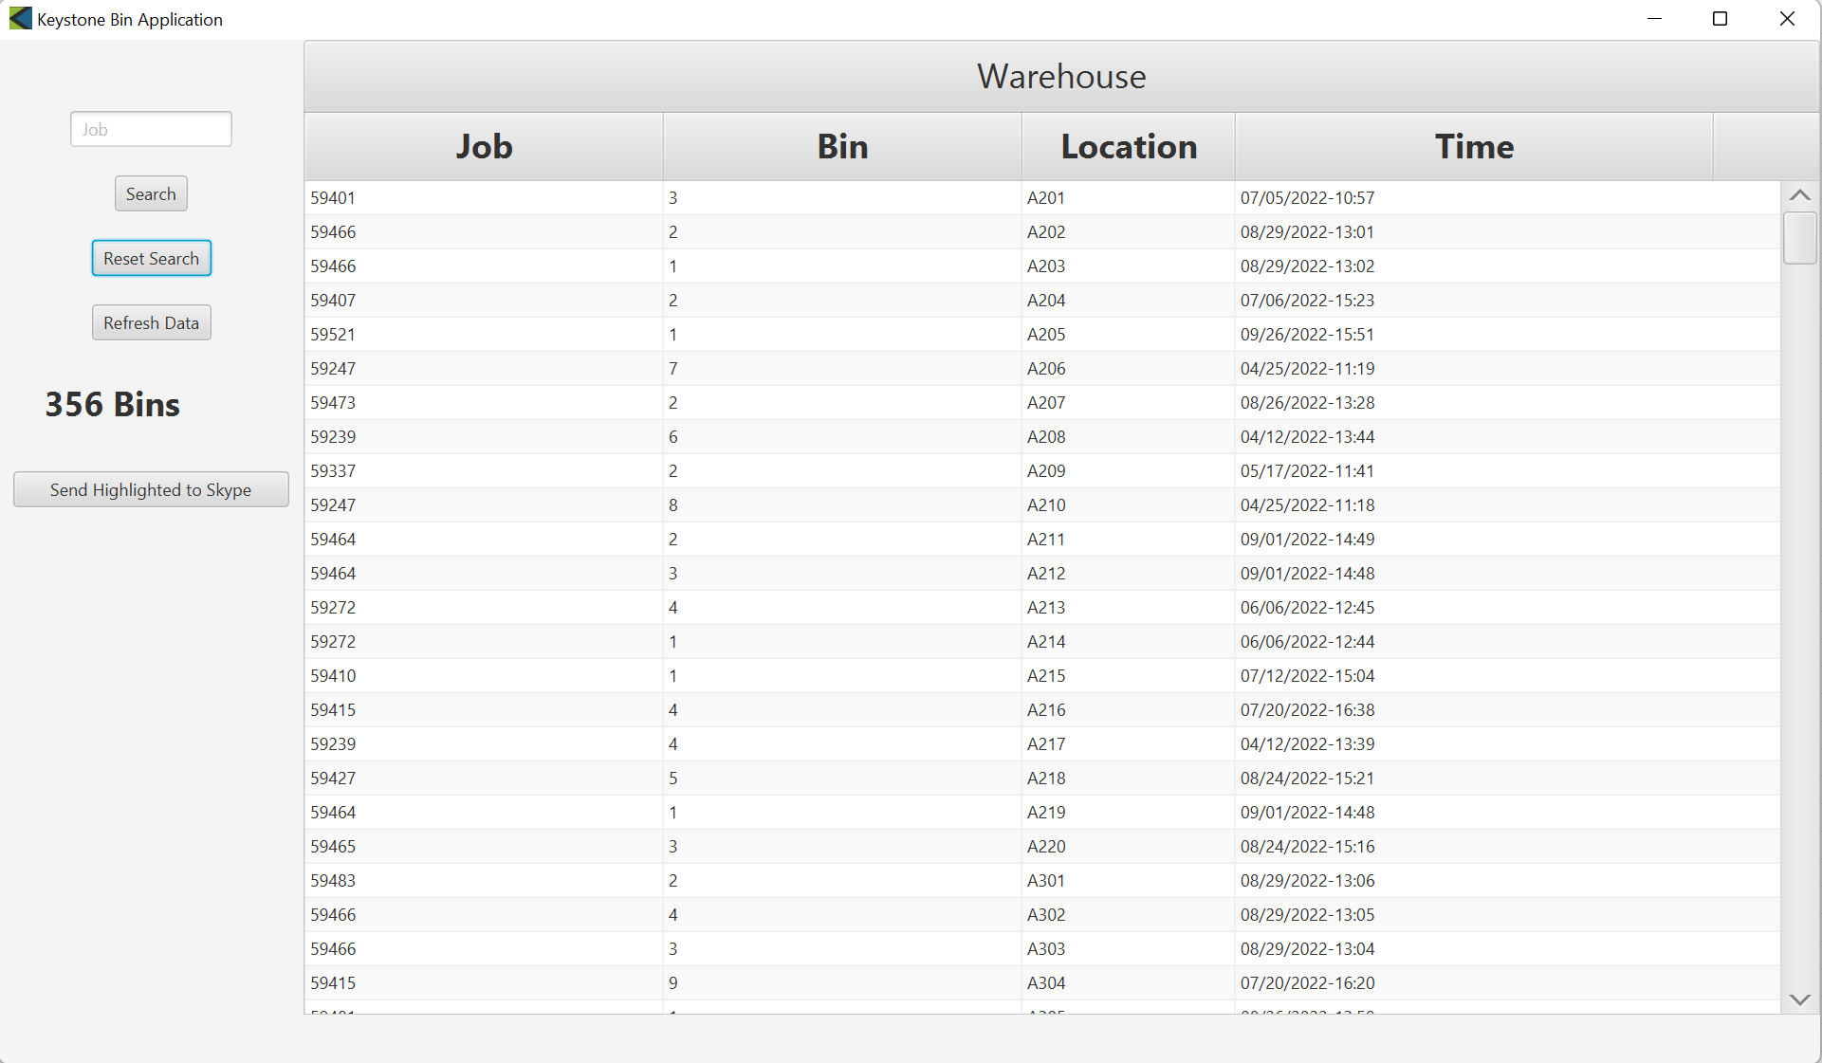This screenshot has height=1063, width=1822.
Task: Select the row showing location A301
Action: 759,880
